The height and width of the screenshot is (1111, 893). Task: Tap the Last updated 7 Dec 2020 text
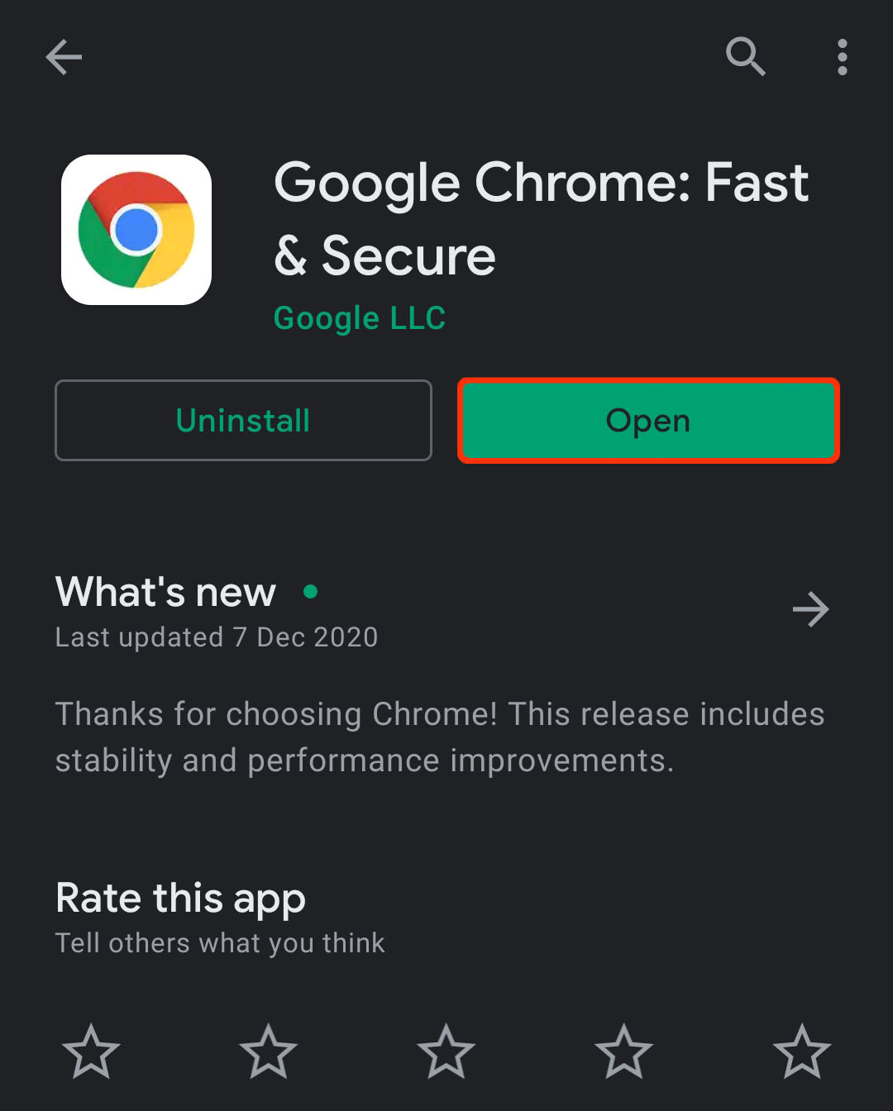click(217, 637)
